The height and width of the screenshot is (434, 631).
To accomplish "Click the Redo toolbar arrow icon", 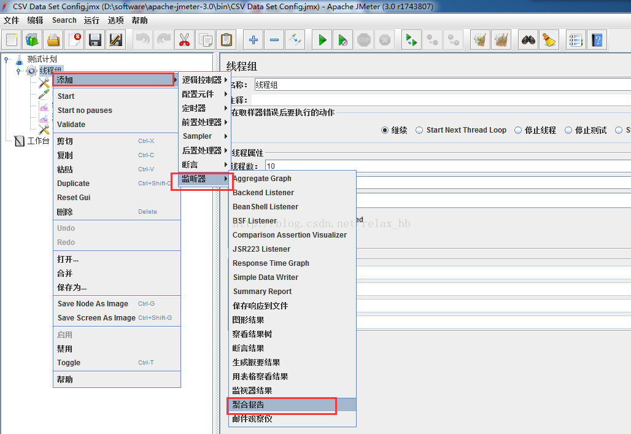I will (164, 40).
